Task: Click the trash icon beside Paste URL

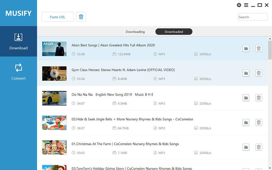Action: (81, 17)
